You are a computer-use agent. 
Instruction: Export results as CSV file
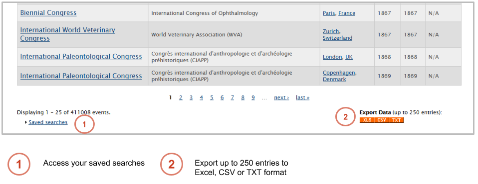pyautogui.click(x=382, y=120)
